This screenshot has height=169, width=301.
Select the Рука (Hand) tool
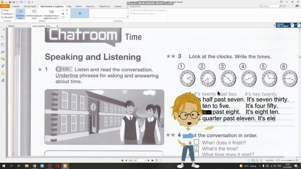click(5, 10)
